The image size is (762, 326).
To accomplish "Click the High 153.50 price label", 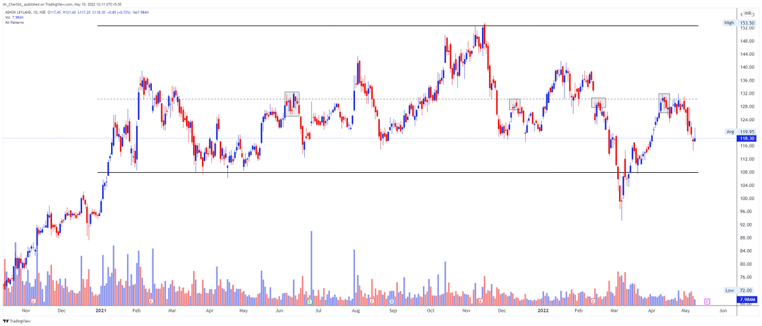I will click(739, 23).
